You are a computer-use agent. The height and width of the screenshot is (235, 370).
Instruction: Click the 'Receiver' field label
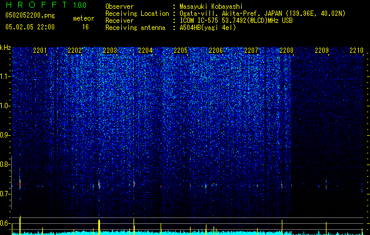point(119,21)
